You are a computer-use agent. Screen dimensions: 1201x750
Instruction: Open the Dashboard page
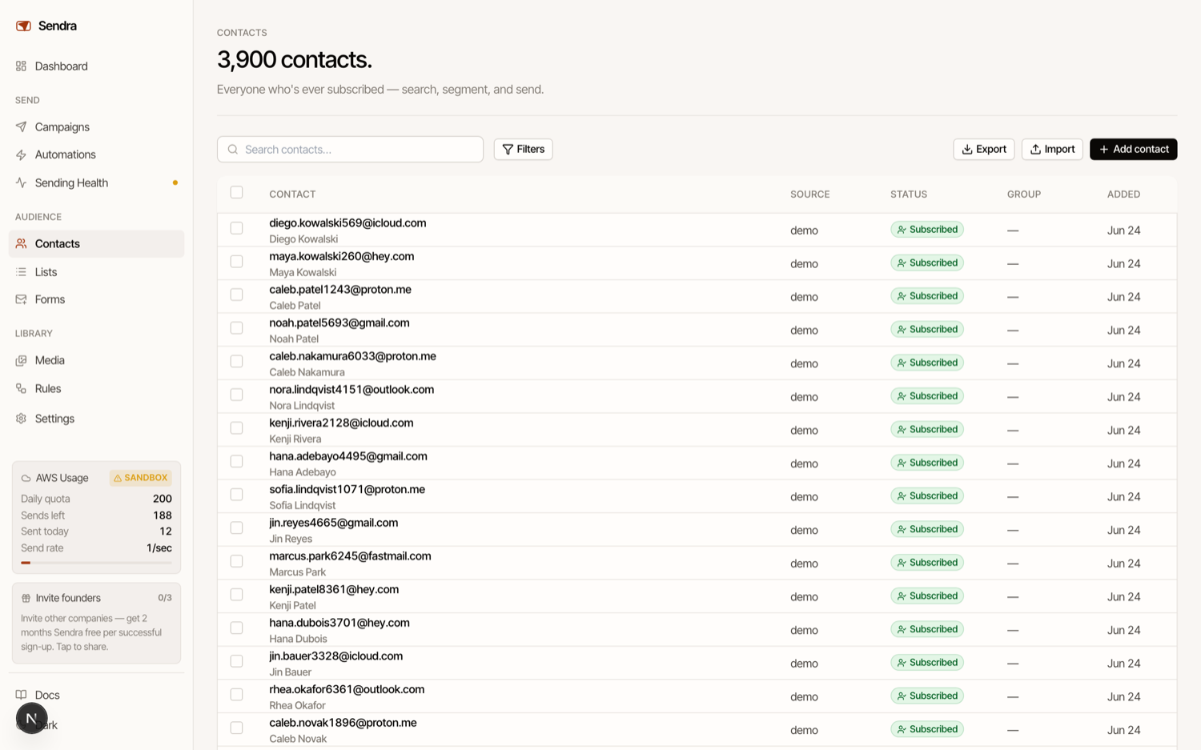[96, 66]
